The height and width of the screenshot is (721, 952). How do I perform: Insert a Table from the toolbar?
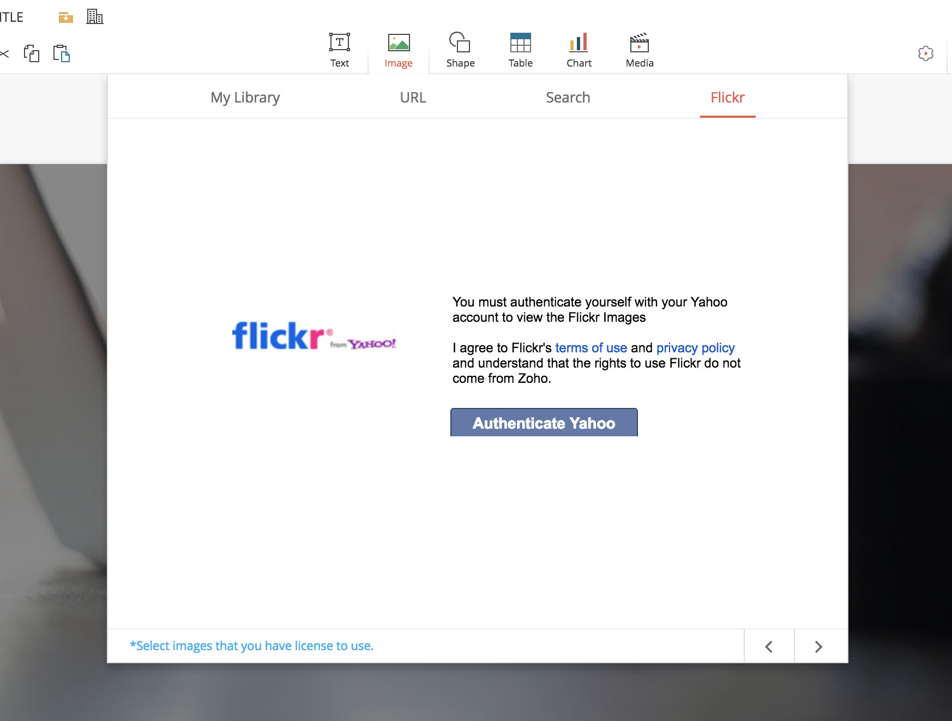point(520,50)
